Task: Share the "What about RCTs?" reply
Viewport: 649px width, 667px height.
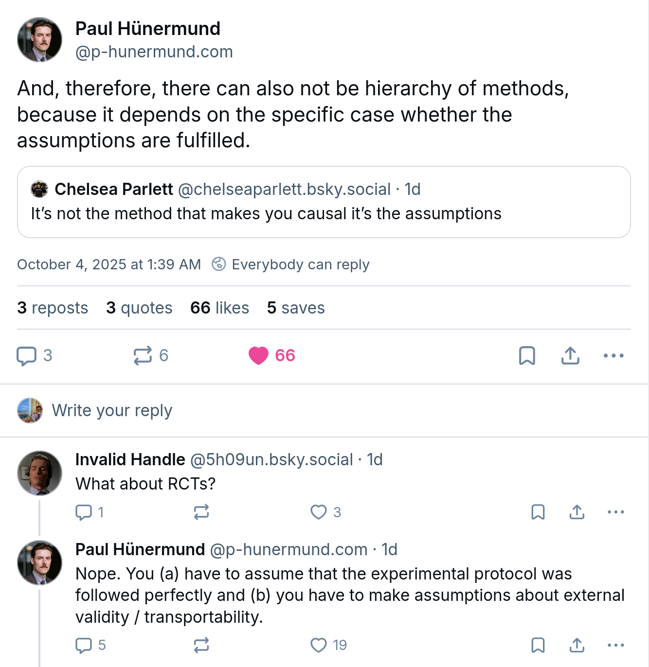Action: (577, 512)
